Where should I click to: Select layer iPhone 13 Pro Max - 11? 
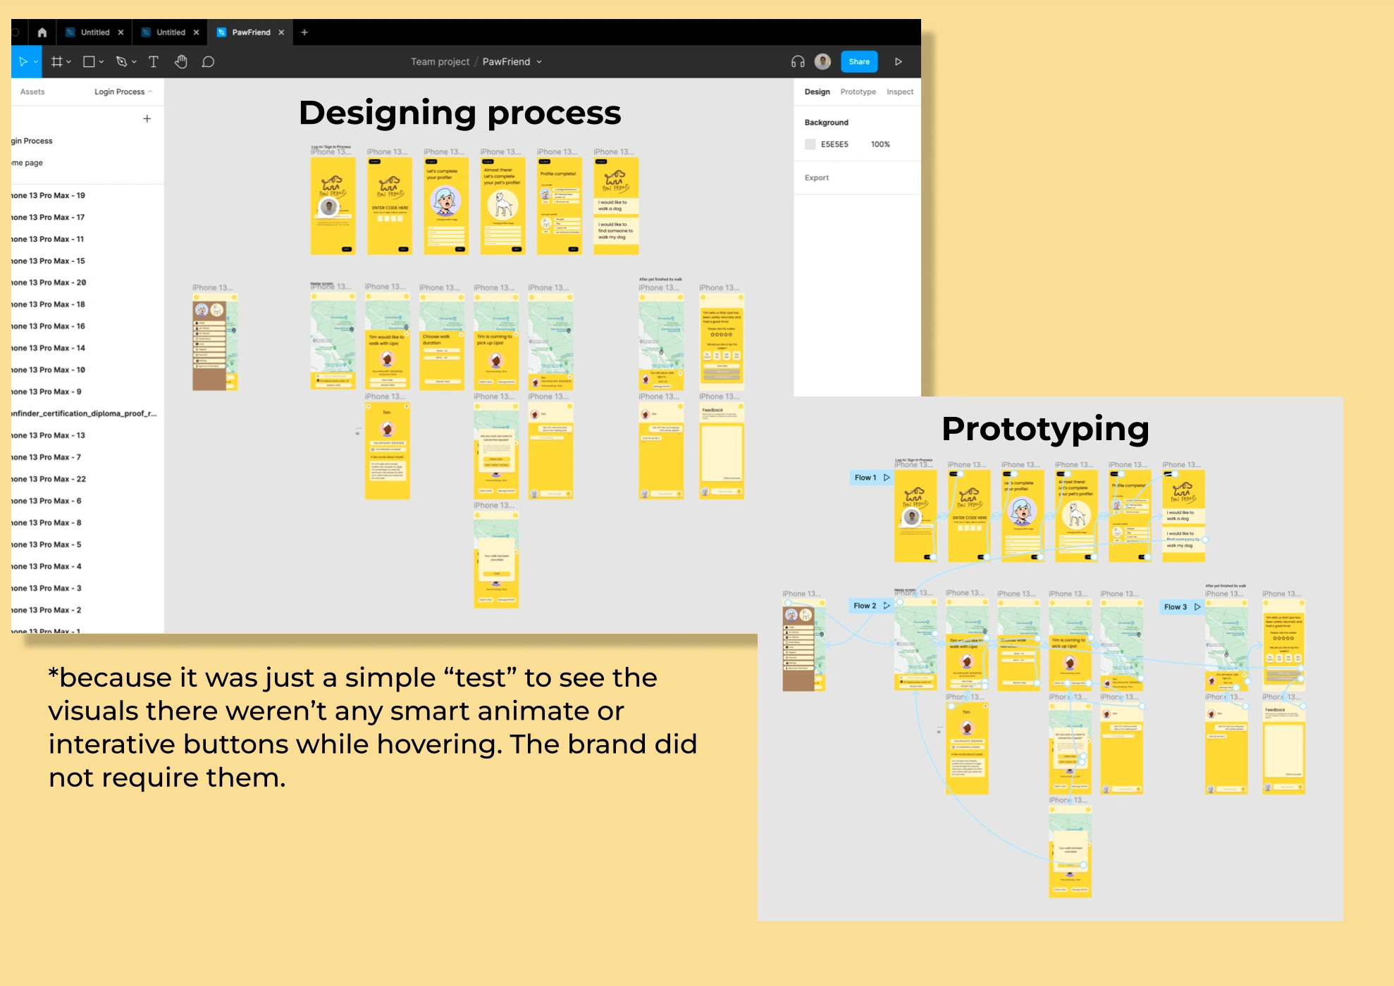87,239
